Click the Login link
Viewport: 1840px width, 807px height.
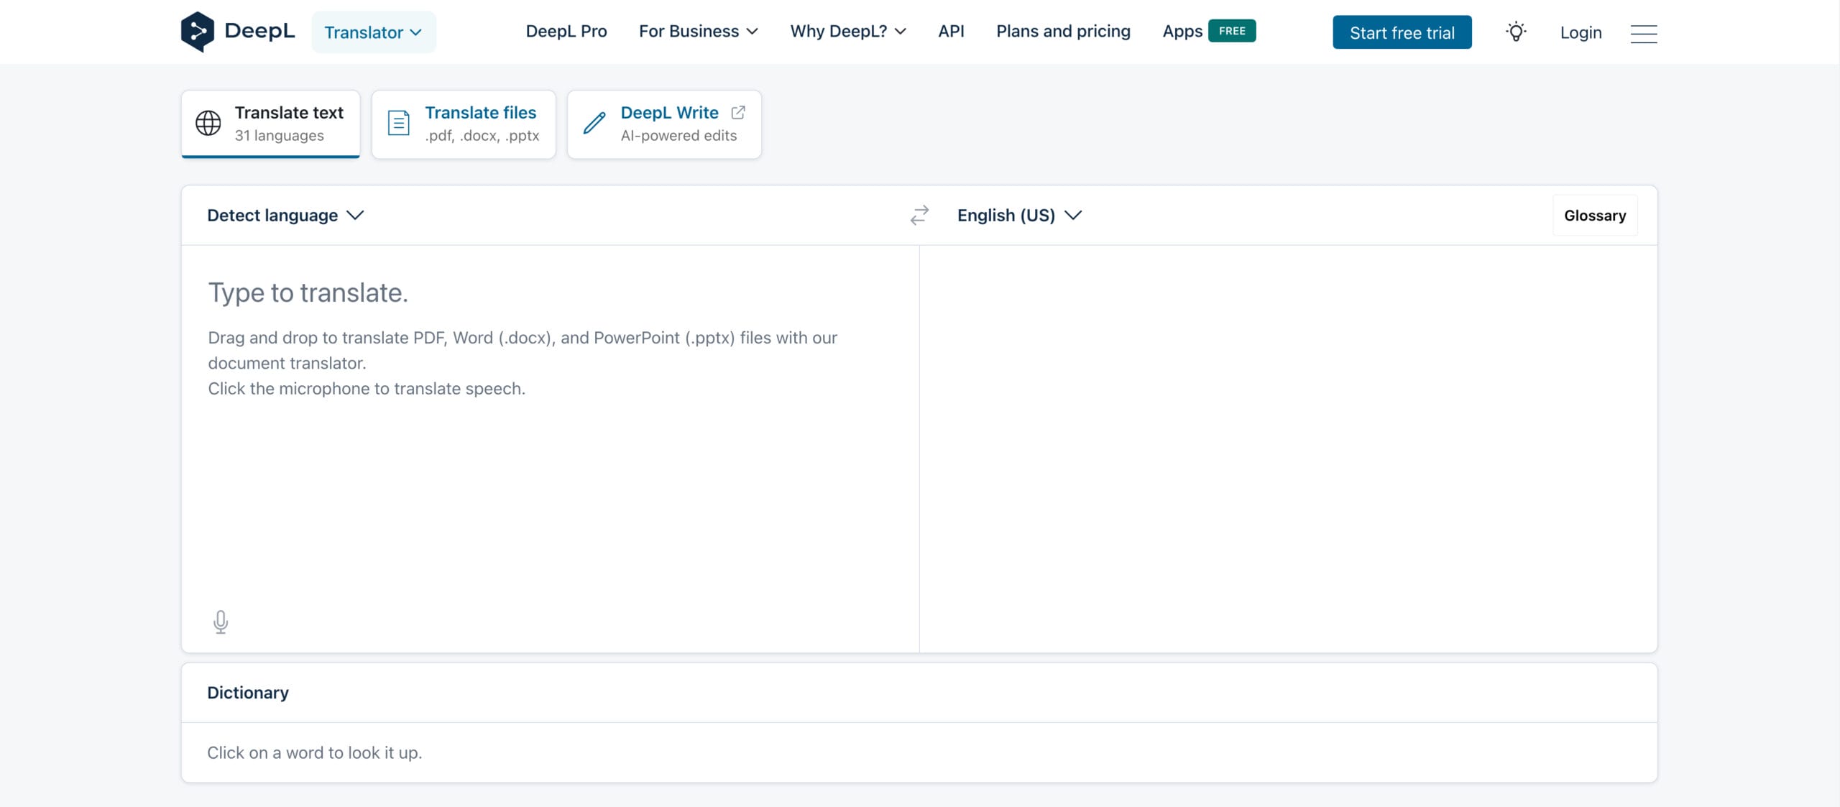coord(1581,32)
